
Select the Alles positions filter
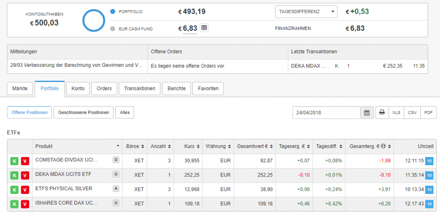tap(125, 113)
